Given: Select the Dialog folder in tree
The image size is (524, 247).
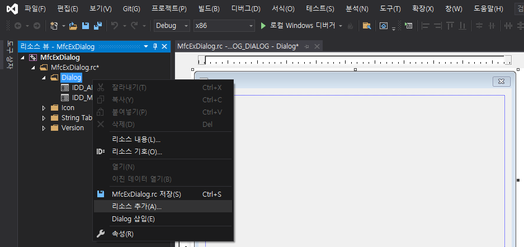Looking at the screenshot, I should [71, 78].
